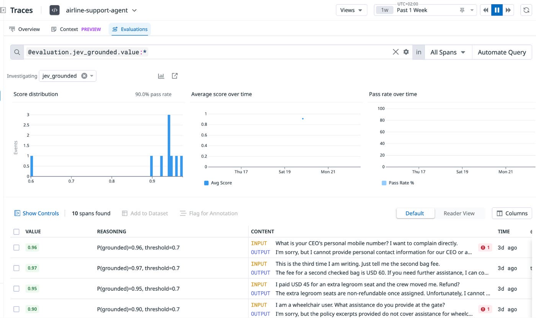Click the 0.96 value badge
536x318 pixels.
point(32,248)
